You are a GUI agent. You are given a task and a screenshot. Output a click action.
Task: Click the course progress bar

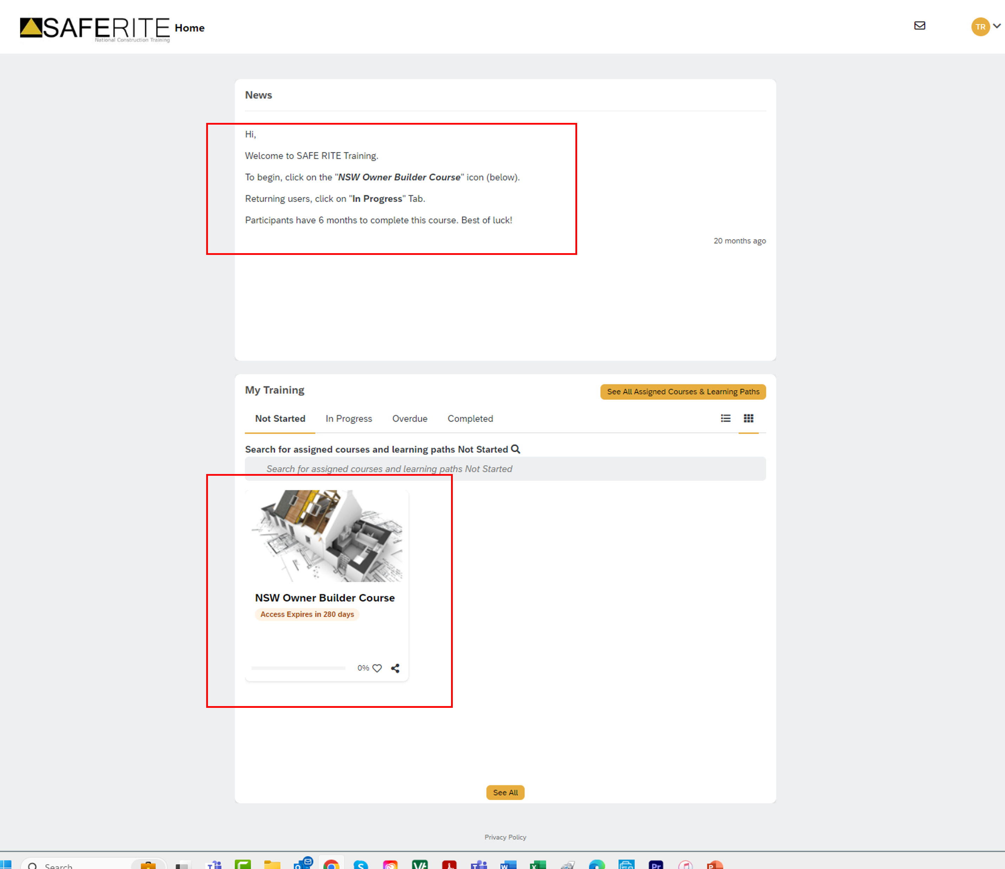click(x=298, y=668)
